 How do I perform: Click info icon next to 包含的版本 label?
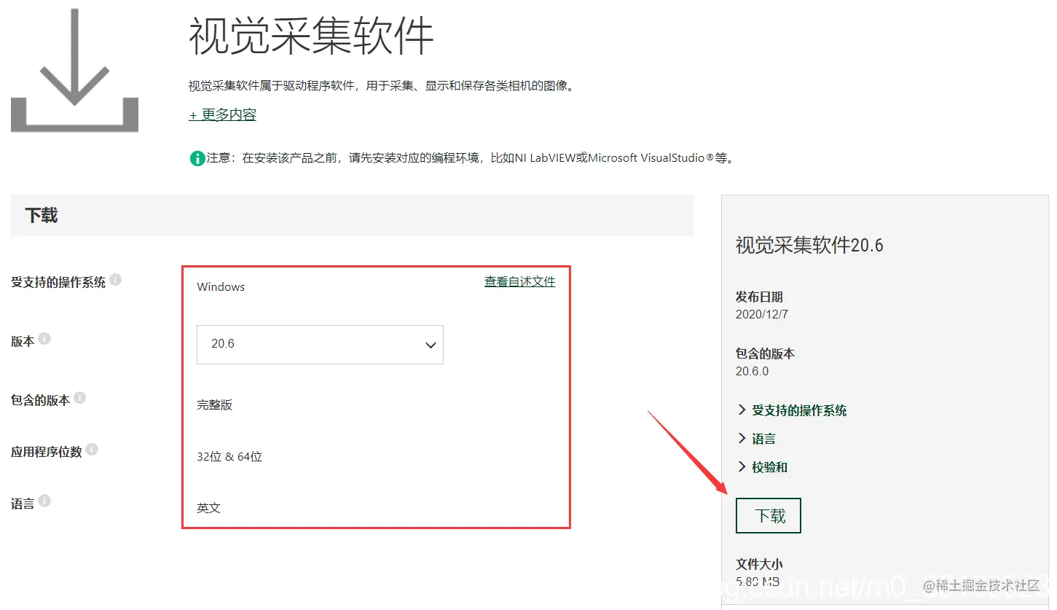point(80,398)
